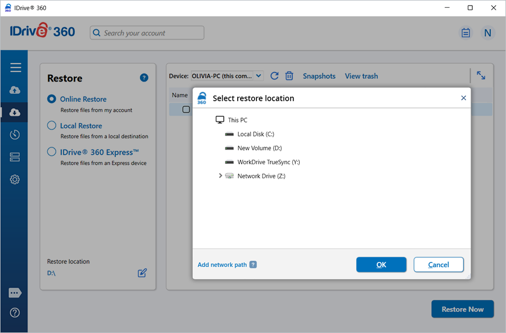Click the Add network path link
Screen dimensions: 506x333
[x=222, y=264]
